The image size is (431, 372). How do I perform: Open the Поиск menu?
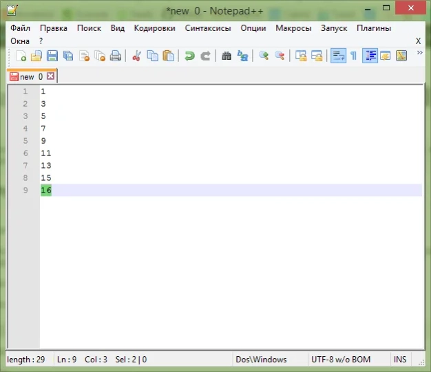click(x=89, y=28)
